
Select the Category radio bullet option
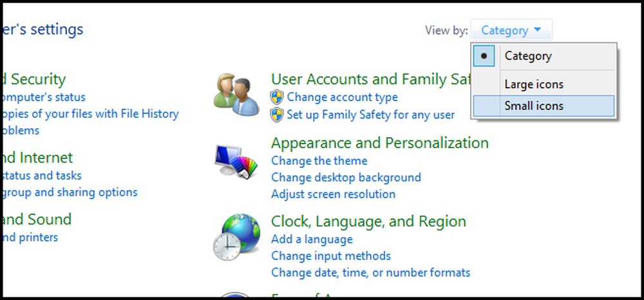click(484, 56)
